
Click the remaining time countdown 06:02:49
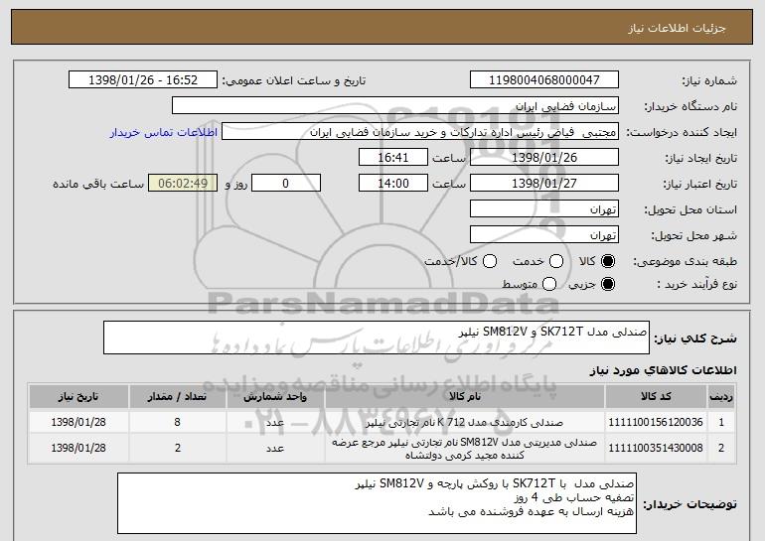[x=183, y=183]
